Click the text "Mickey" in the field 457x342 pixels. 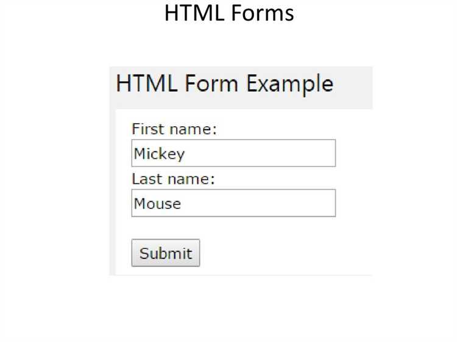pyautogui.click(x=159, y=154)
